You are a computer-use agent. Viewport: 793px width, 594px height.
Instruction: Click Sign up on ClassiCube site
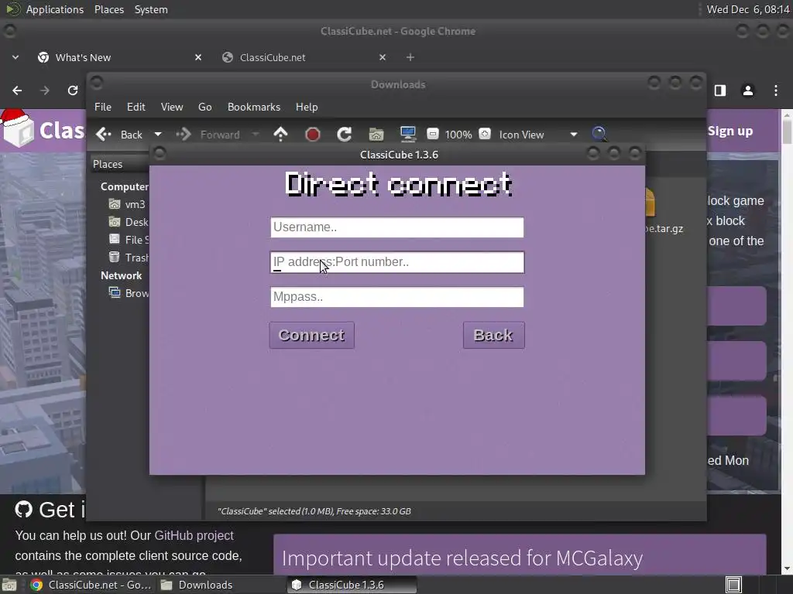[x=730, y=131]
